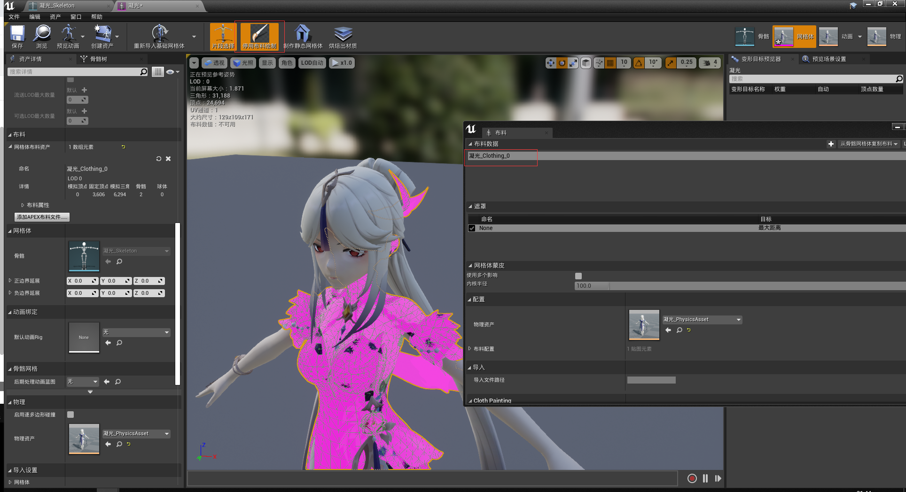The height and width of the screenshot is (492, 906).
Task: Enable 启用逐多边形碰撞 checkbox
Action: (70, 415)
